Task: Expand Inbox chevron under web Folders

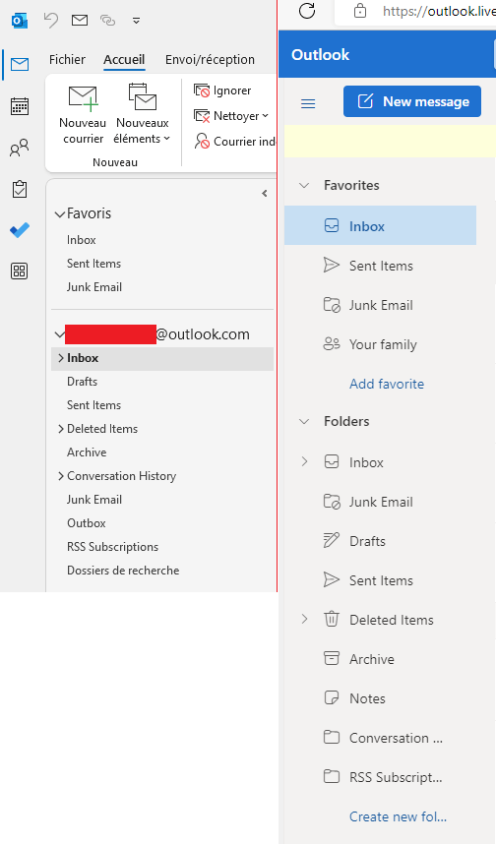Action: click(304, 461)
